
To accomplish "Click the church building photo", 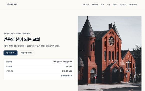I will 109,53.
